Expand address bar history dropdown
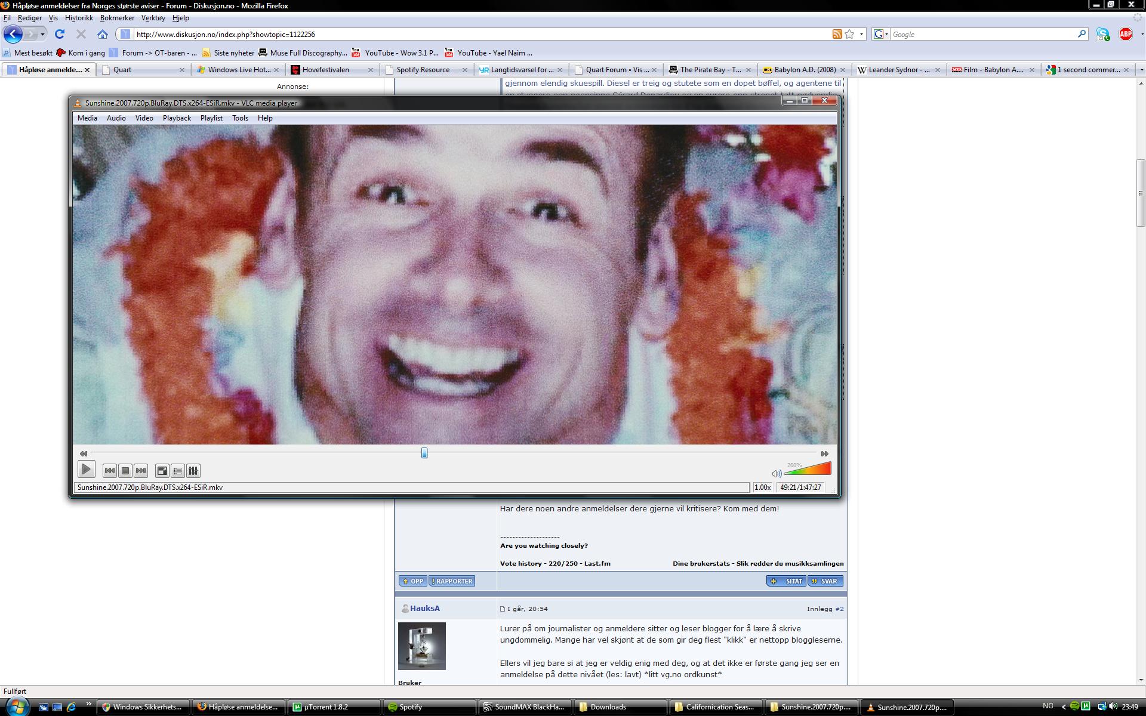The height and width of the screenshot is (716, 1146). [861, 34]
